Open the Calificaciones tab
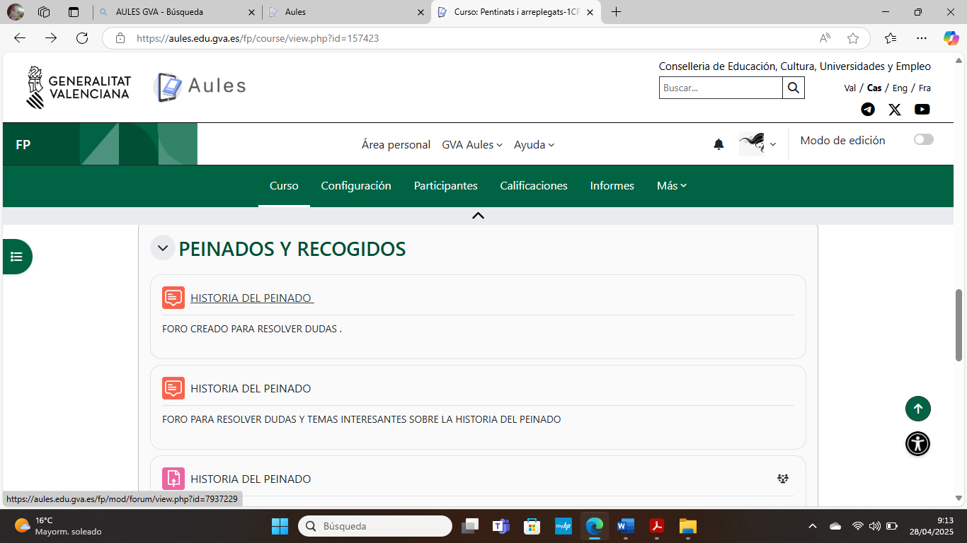 click(533, 186)
